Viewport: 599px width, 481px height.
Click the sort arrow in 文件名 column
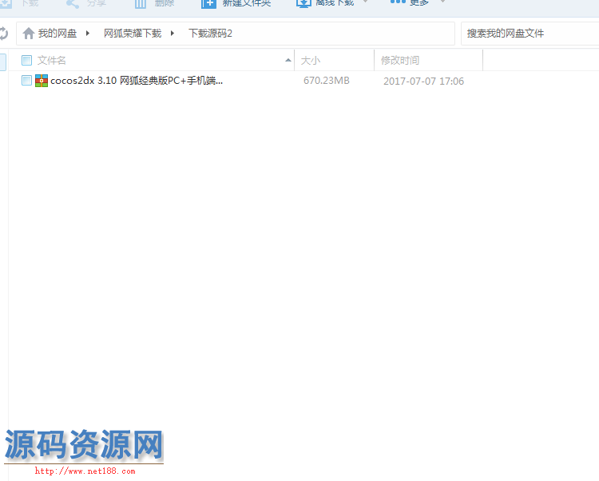pos(288,61)
